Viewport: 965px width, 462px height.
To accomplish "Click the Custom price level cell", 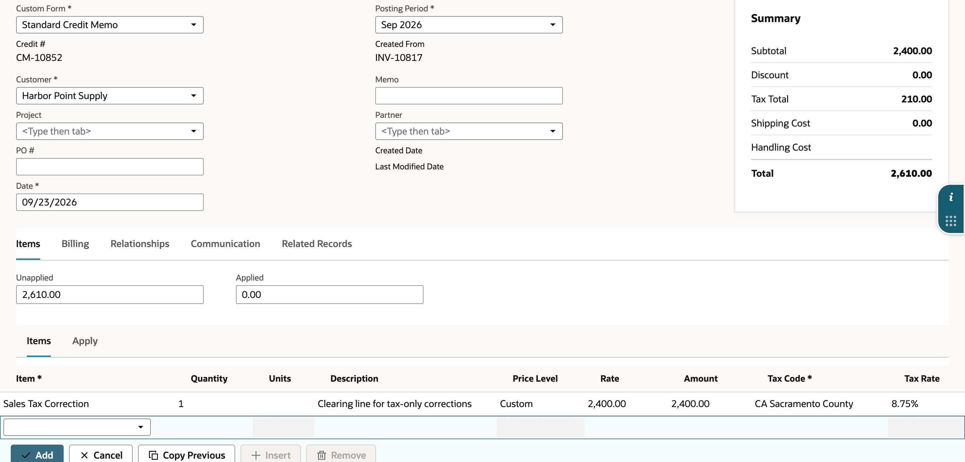I will coord(516,404).
